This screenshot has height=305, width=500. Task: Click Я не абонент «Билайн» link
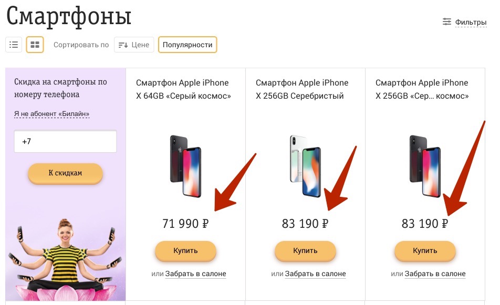51,114
